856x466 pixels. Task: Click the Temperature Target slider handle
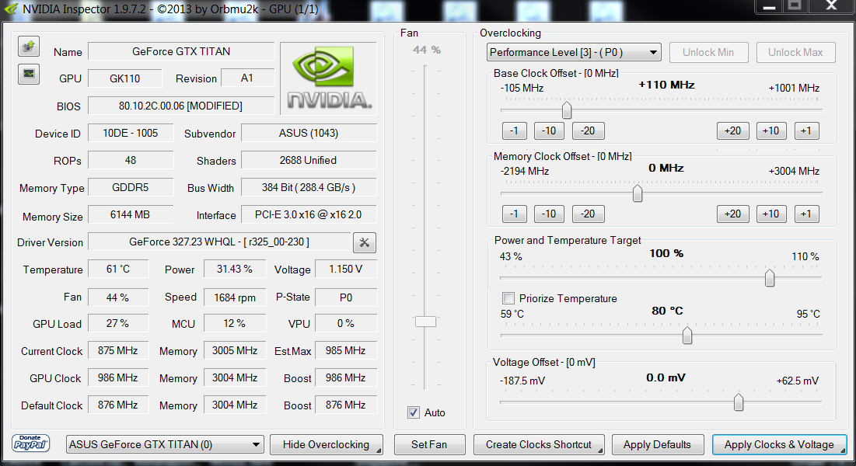(x=687, y=335)
